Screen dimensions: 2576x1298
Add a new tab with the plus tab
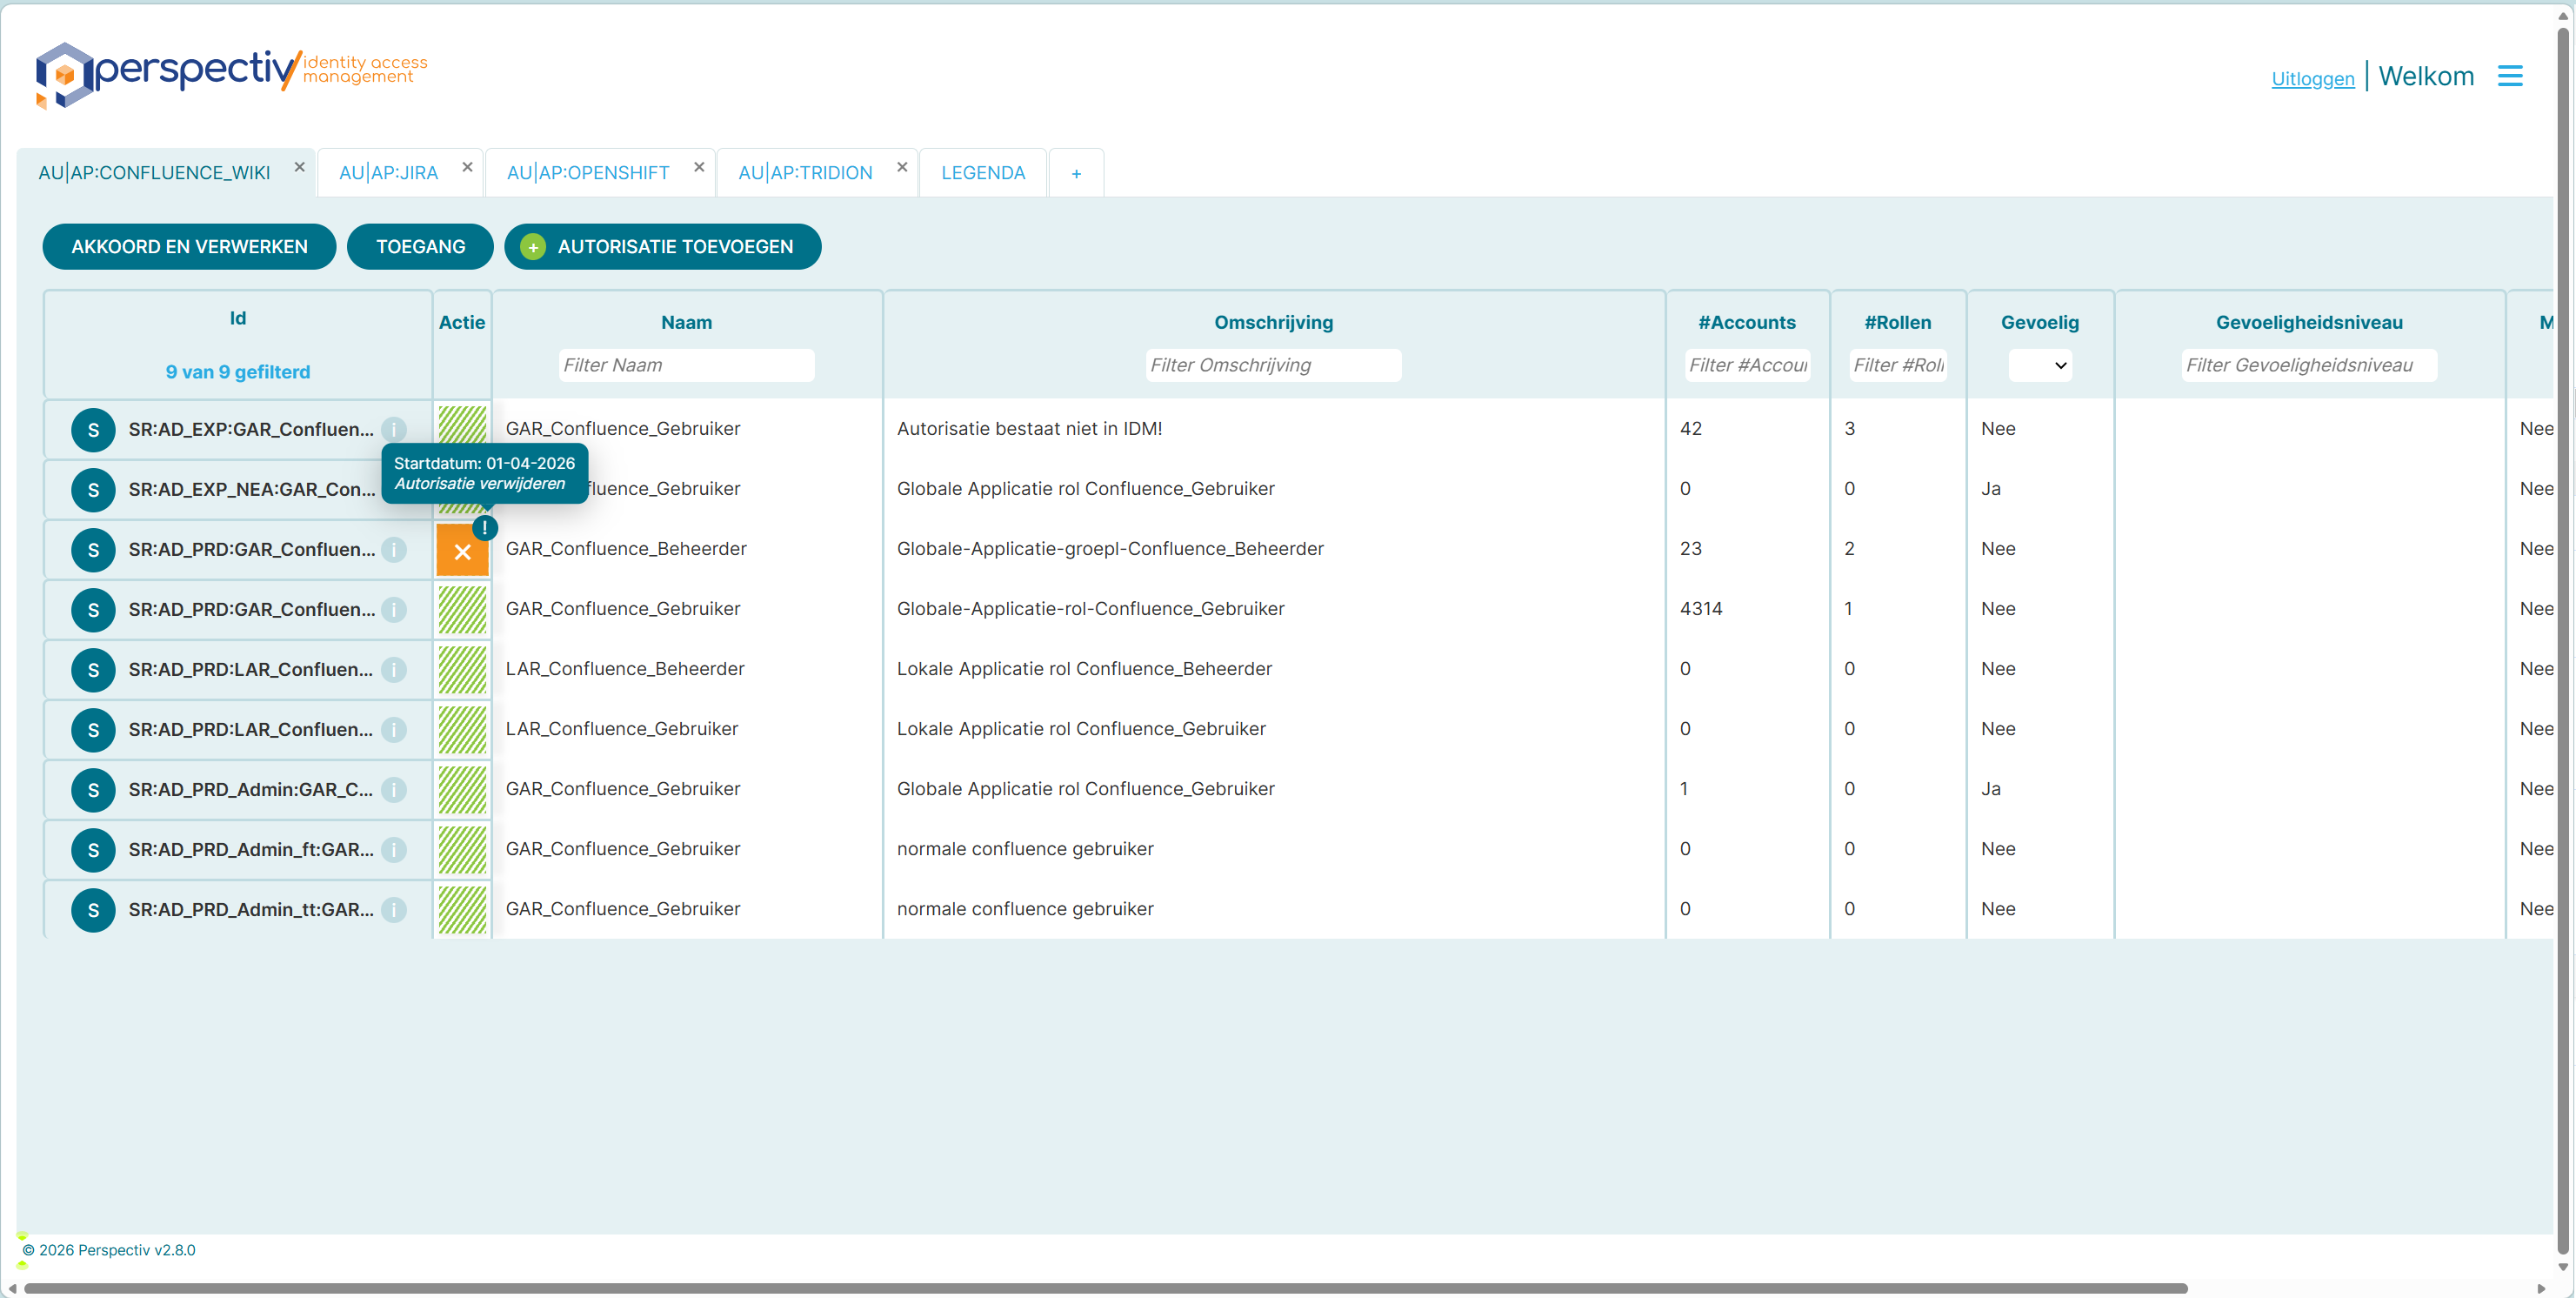[1076, 173]
